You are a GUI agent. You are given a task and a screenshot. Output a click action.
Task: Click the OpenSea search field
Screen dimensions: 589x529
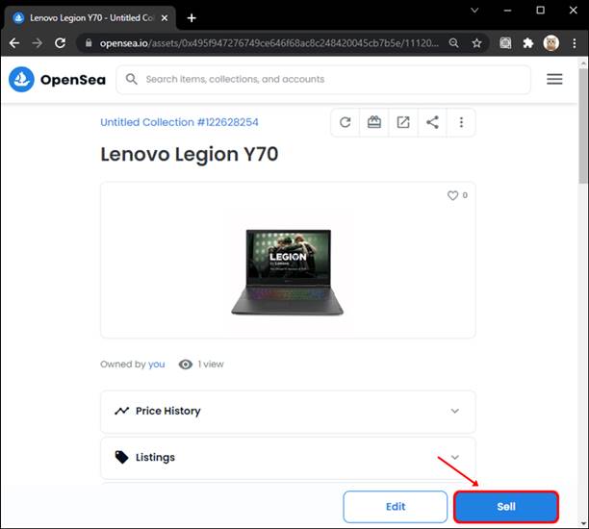[x=327, y=80]
